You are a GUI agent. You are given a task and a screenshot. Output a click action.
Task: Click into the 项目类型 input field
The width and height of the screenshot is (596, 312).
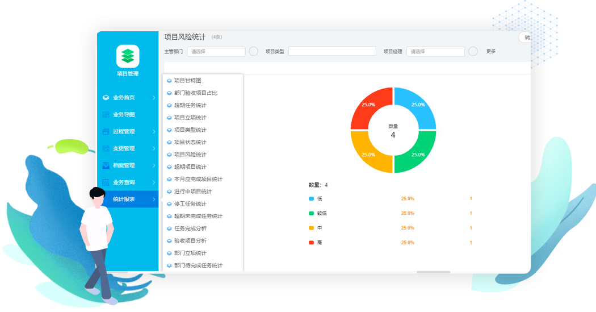[332, 52]
